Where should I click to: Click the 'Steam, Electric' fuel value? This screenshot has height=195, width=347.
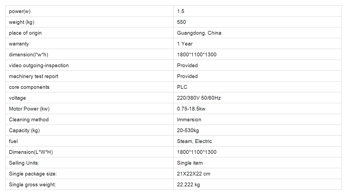tap(194, 141)
